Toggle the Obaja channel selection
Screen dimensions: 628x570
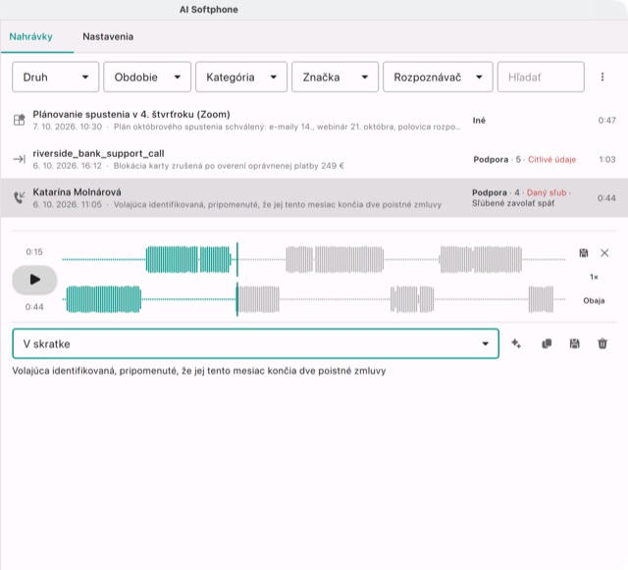(594, 301)
